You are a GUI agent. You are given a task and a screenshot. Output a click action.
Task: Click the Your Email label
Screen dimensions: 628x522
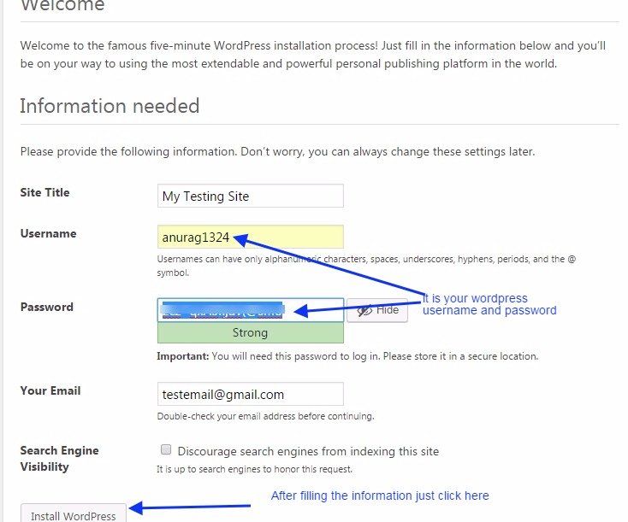(x=50, y=390)
